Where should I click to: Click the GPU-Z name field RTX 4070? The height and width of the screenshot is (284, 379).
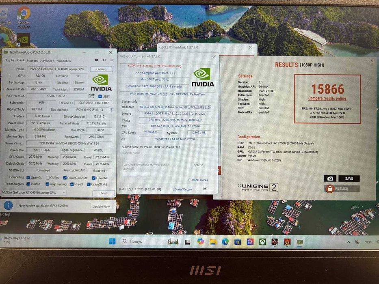pyautogui.click(x=57, y=69)
